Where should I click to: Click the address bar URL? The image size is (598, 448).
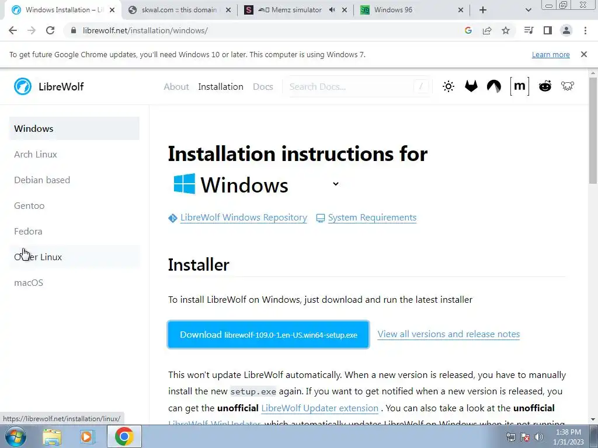point(145,30)
